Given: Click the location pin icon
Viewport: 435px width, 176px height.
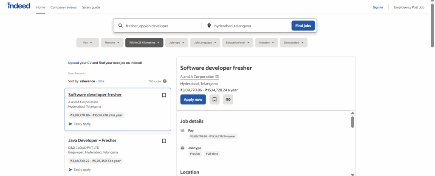Looking at the screenshot, I should tap(209, 26).
